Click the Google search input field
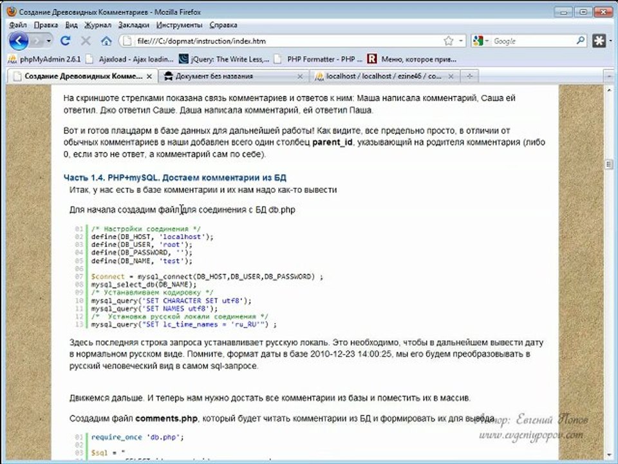The width and height of the screenshot is (618, 464). 533,41
